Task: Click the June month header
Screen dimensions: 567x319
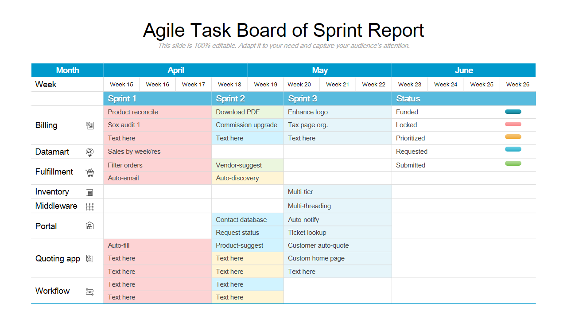Action: pos(464,70)
